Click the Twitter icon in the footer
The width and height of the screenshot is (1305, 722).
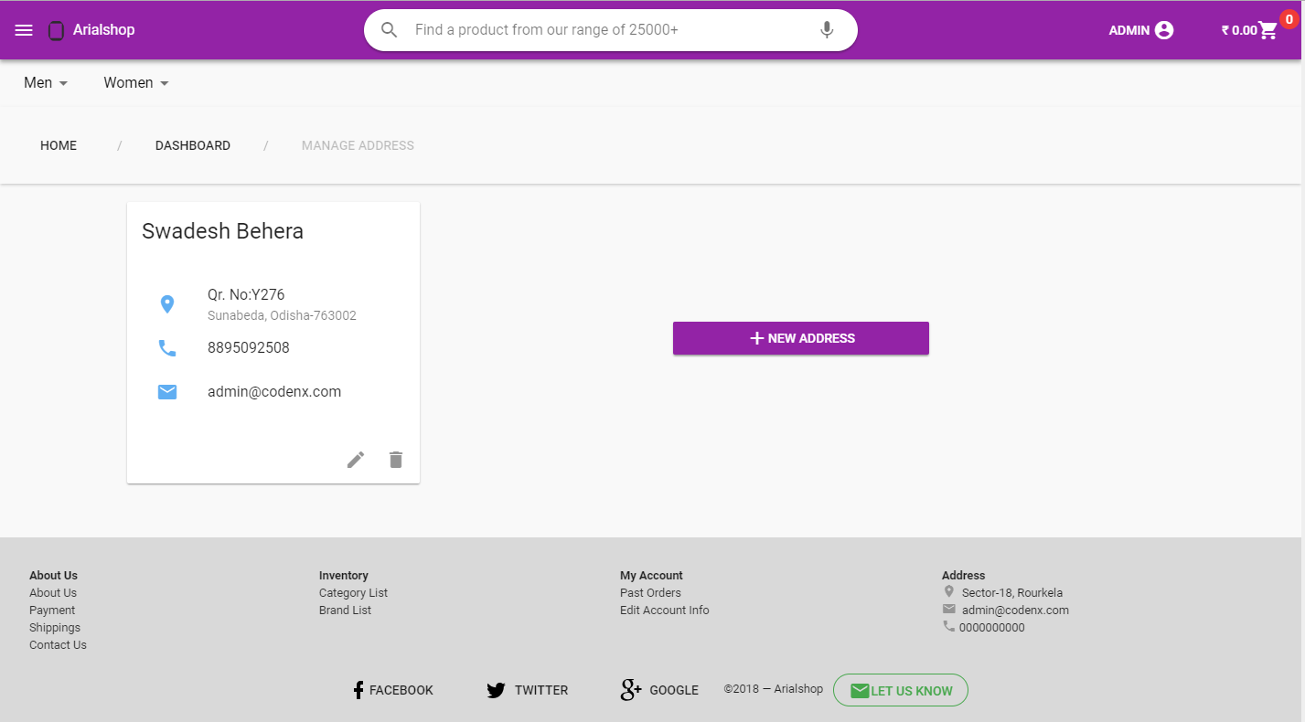point(497,690)
